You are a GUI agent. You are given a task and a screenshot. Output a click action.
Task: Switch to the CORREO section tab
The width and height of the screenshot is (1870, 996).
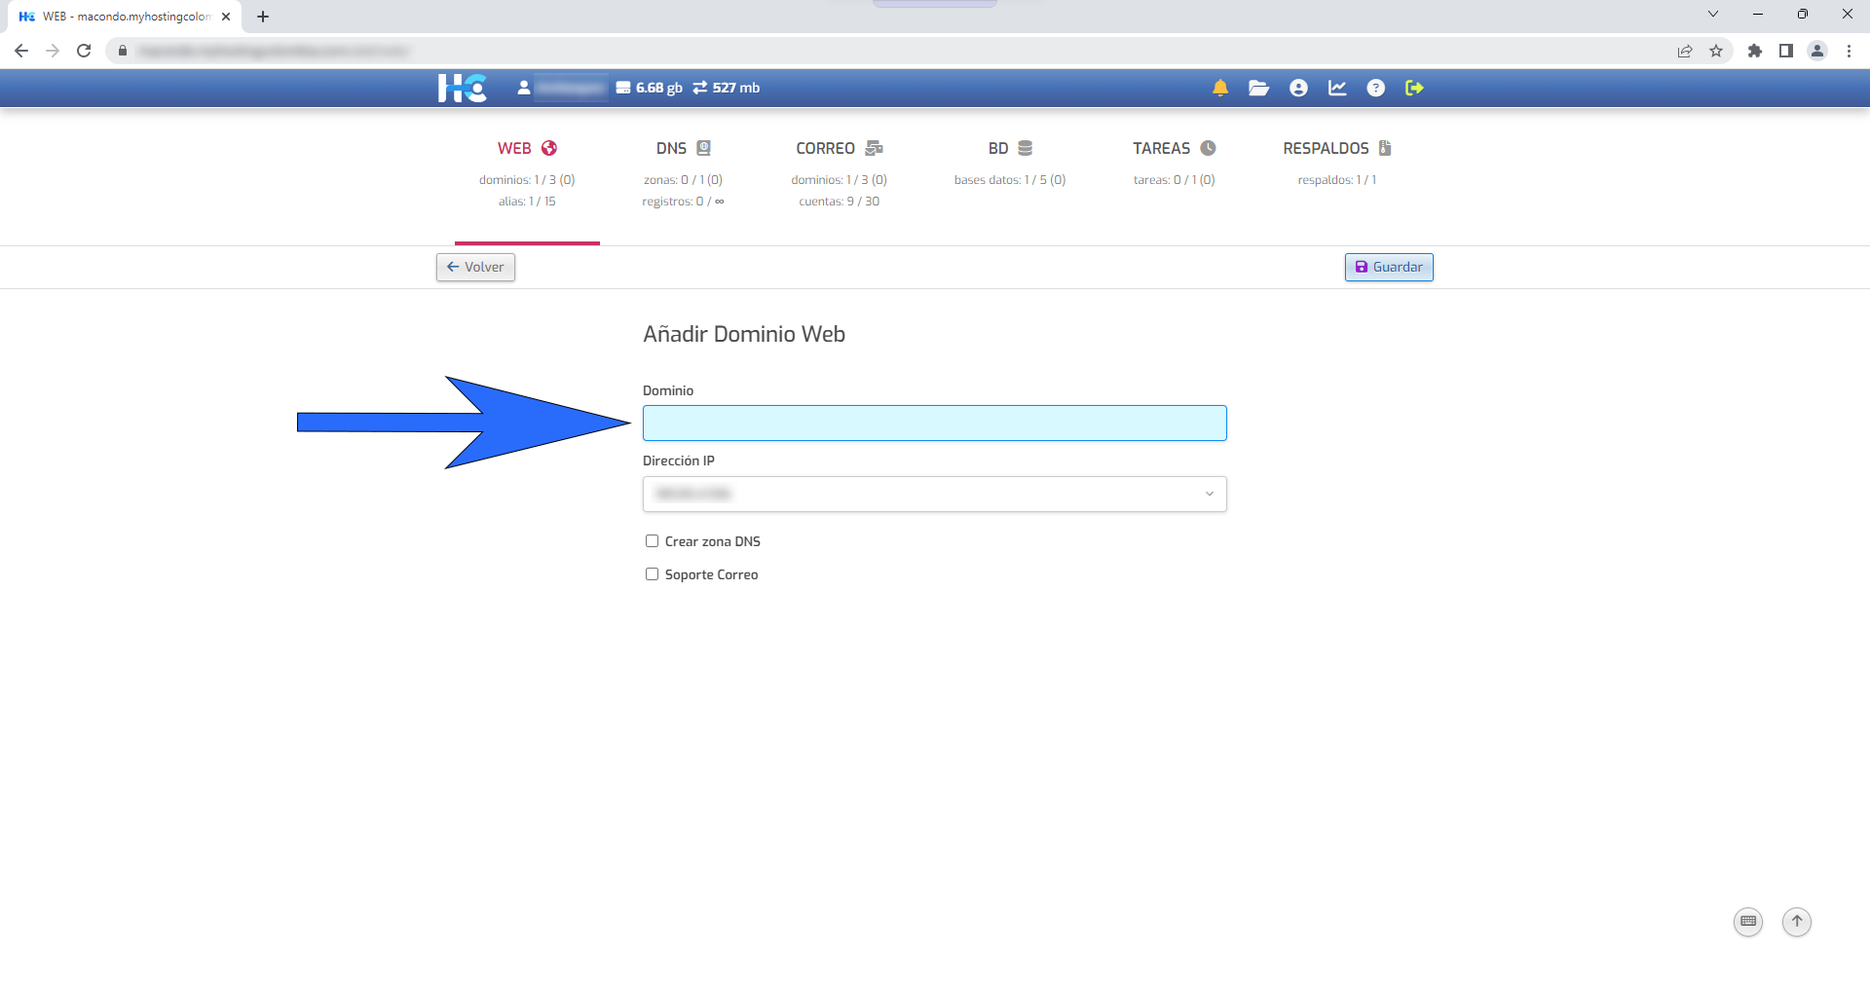(840, 148)
